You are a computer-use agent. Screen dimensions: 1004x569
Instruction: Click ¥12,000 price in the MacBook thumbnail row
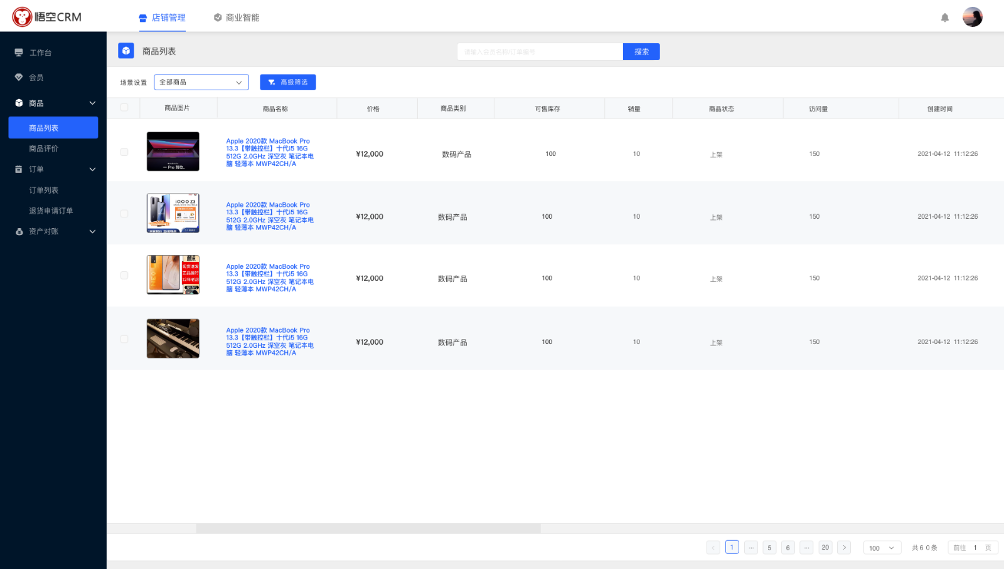click(x=370, y=154)
